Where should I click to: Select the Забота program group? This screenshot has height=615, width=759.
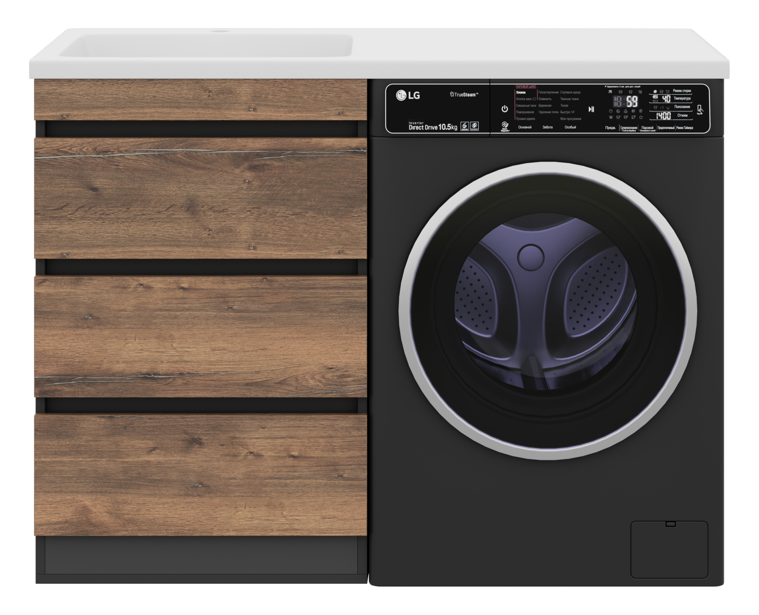pos(547,128)
